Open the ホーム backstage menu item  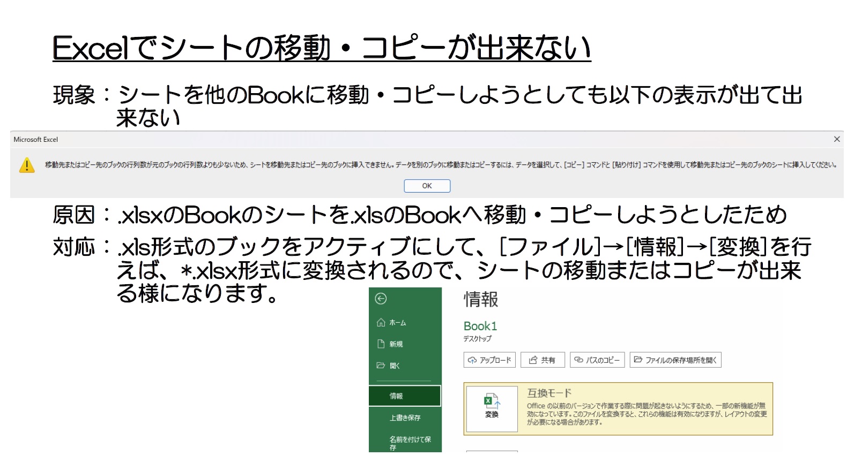405,323
